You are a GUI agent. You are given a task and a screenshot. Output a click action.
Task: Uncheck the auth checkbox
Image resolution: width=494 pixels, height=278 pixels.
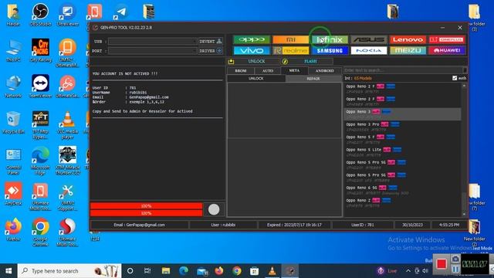(455, 78)
